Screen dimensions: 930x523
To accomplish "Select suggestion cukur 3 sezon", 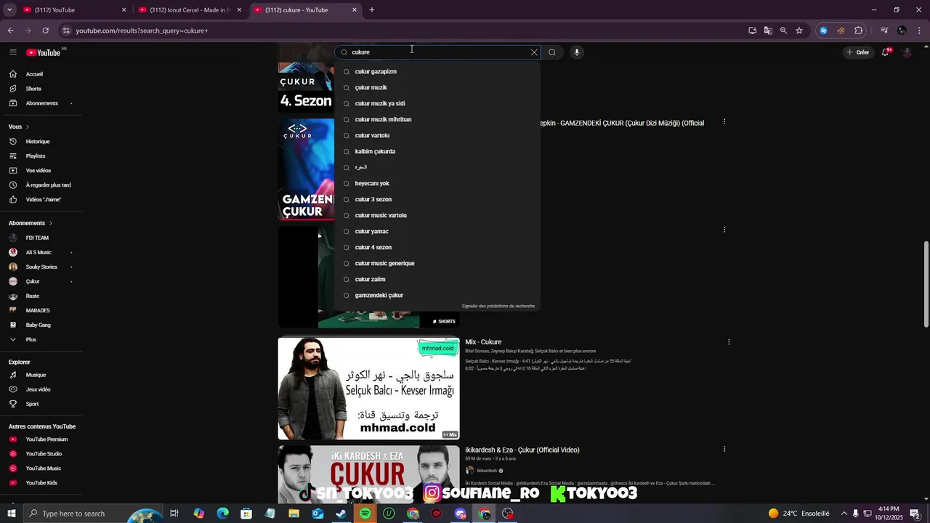I will (x=437, y=200).
